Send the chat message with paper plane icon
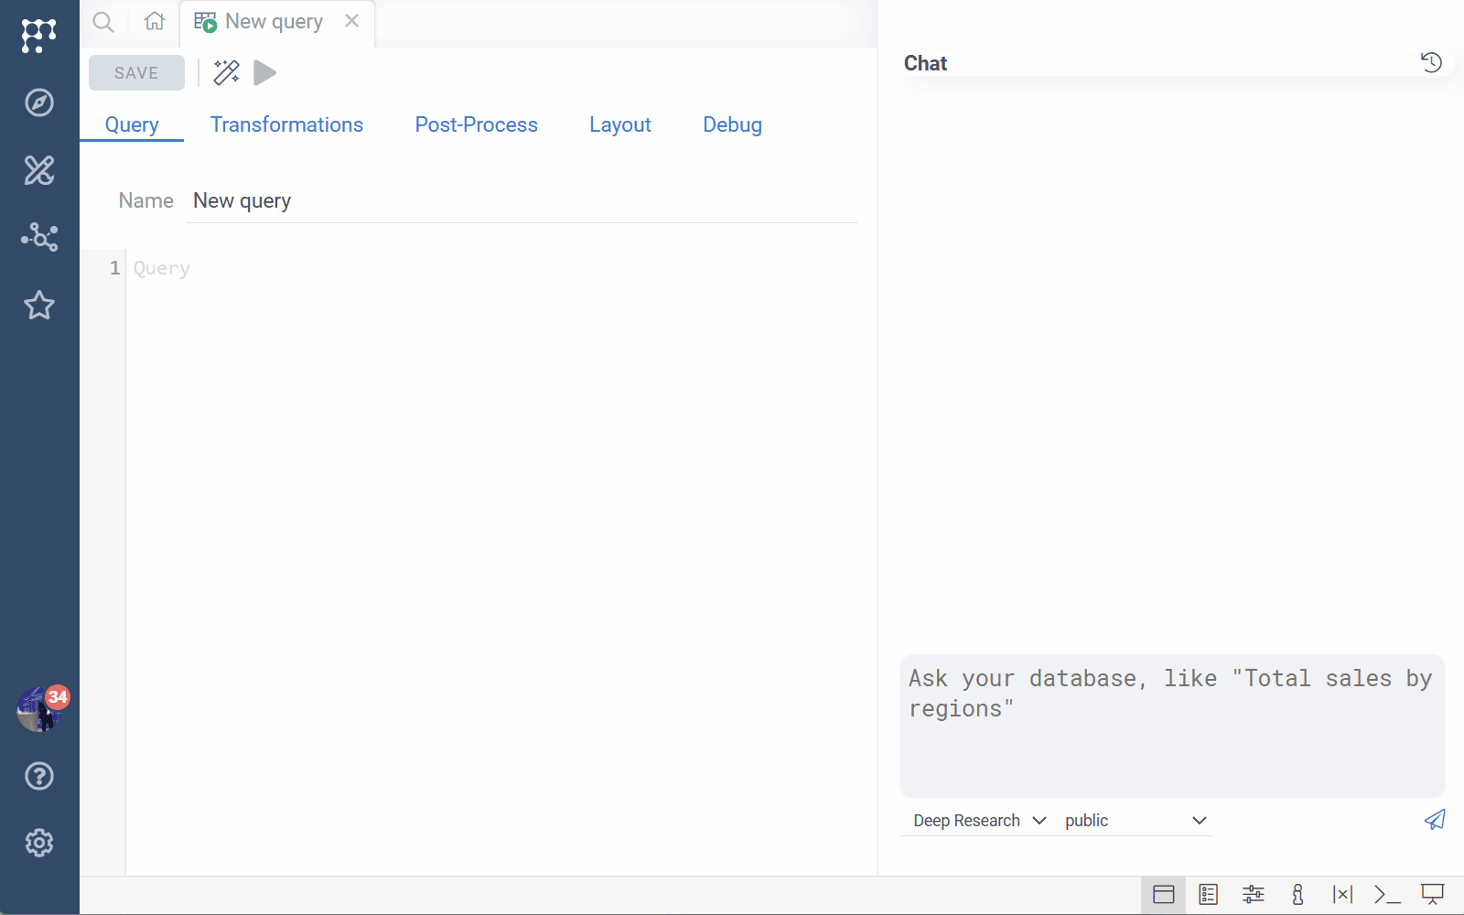The width and height of the screenshot is (1464, 915). [x=1434, y=820]
